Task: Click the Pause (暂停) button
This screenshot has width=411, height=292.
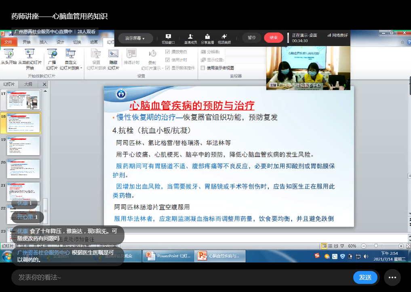Action: [252, 38]
